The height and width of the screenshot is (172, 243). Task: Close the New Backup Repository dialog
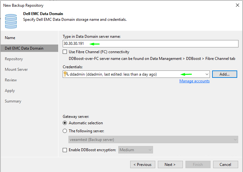(237, 5)
